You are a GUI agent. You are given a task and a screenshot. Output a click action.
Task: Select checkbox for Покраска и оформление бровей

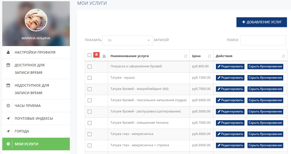pyautogui.click(x=90, y=67)
